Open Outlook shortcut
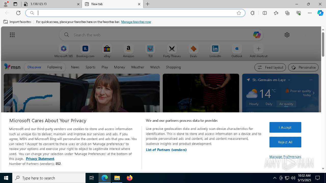 click(237, 51)
